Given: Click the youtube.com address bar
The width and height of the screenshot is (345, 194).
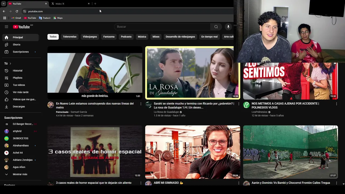Looking at the screenshot, I should (x=127, y=11).
